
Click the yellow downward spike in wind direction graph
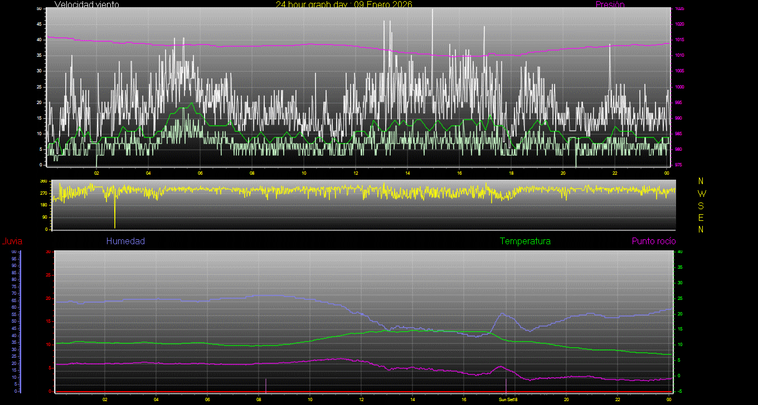coord(115,214)
